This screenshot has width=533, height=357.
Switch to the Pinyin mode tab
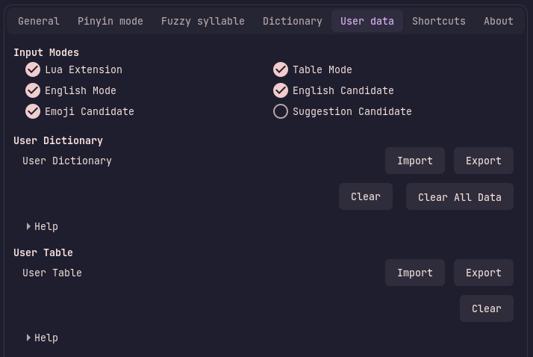click(x=110, y=21)
